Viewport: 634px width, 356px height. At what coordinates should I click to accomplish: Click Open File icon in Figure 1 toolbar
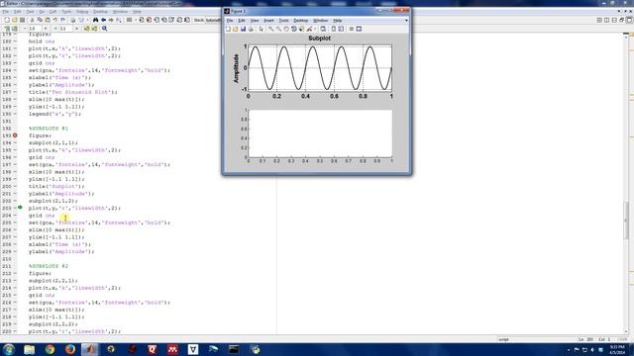(236, 29)
